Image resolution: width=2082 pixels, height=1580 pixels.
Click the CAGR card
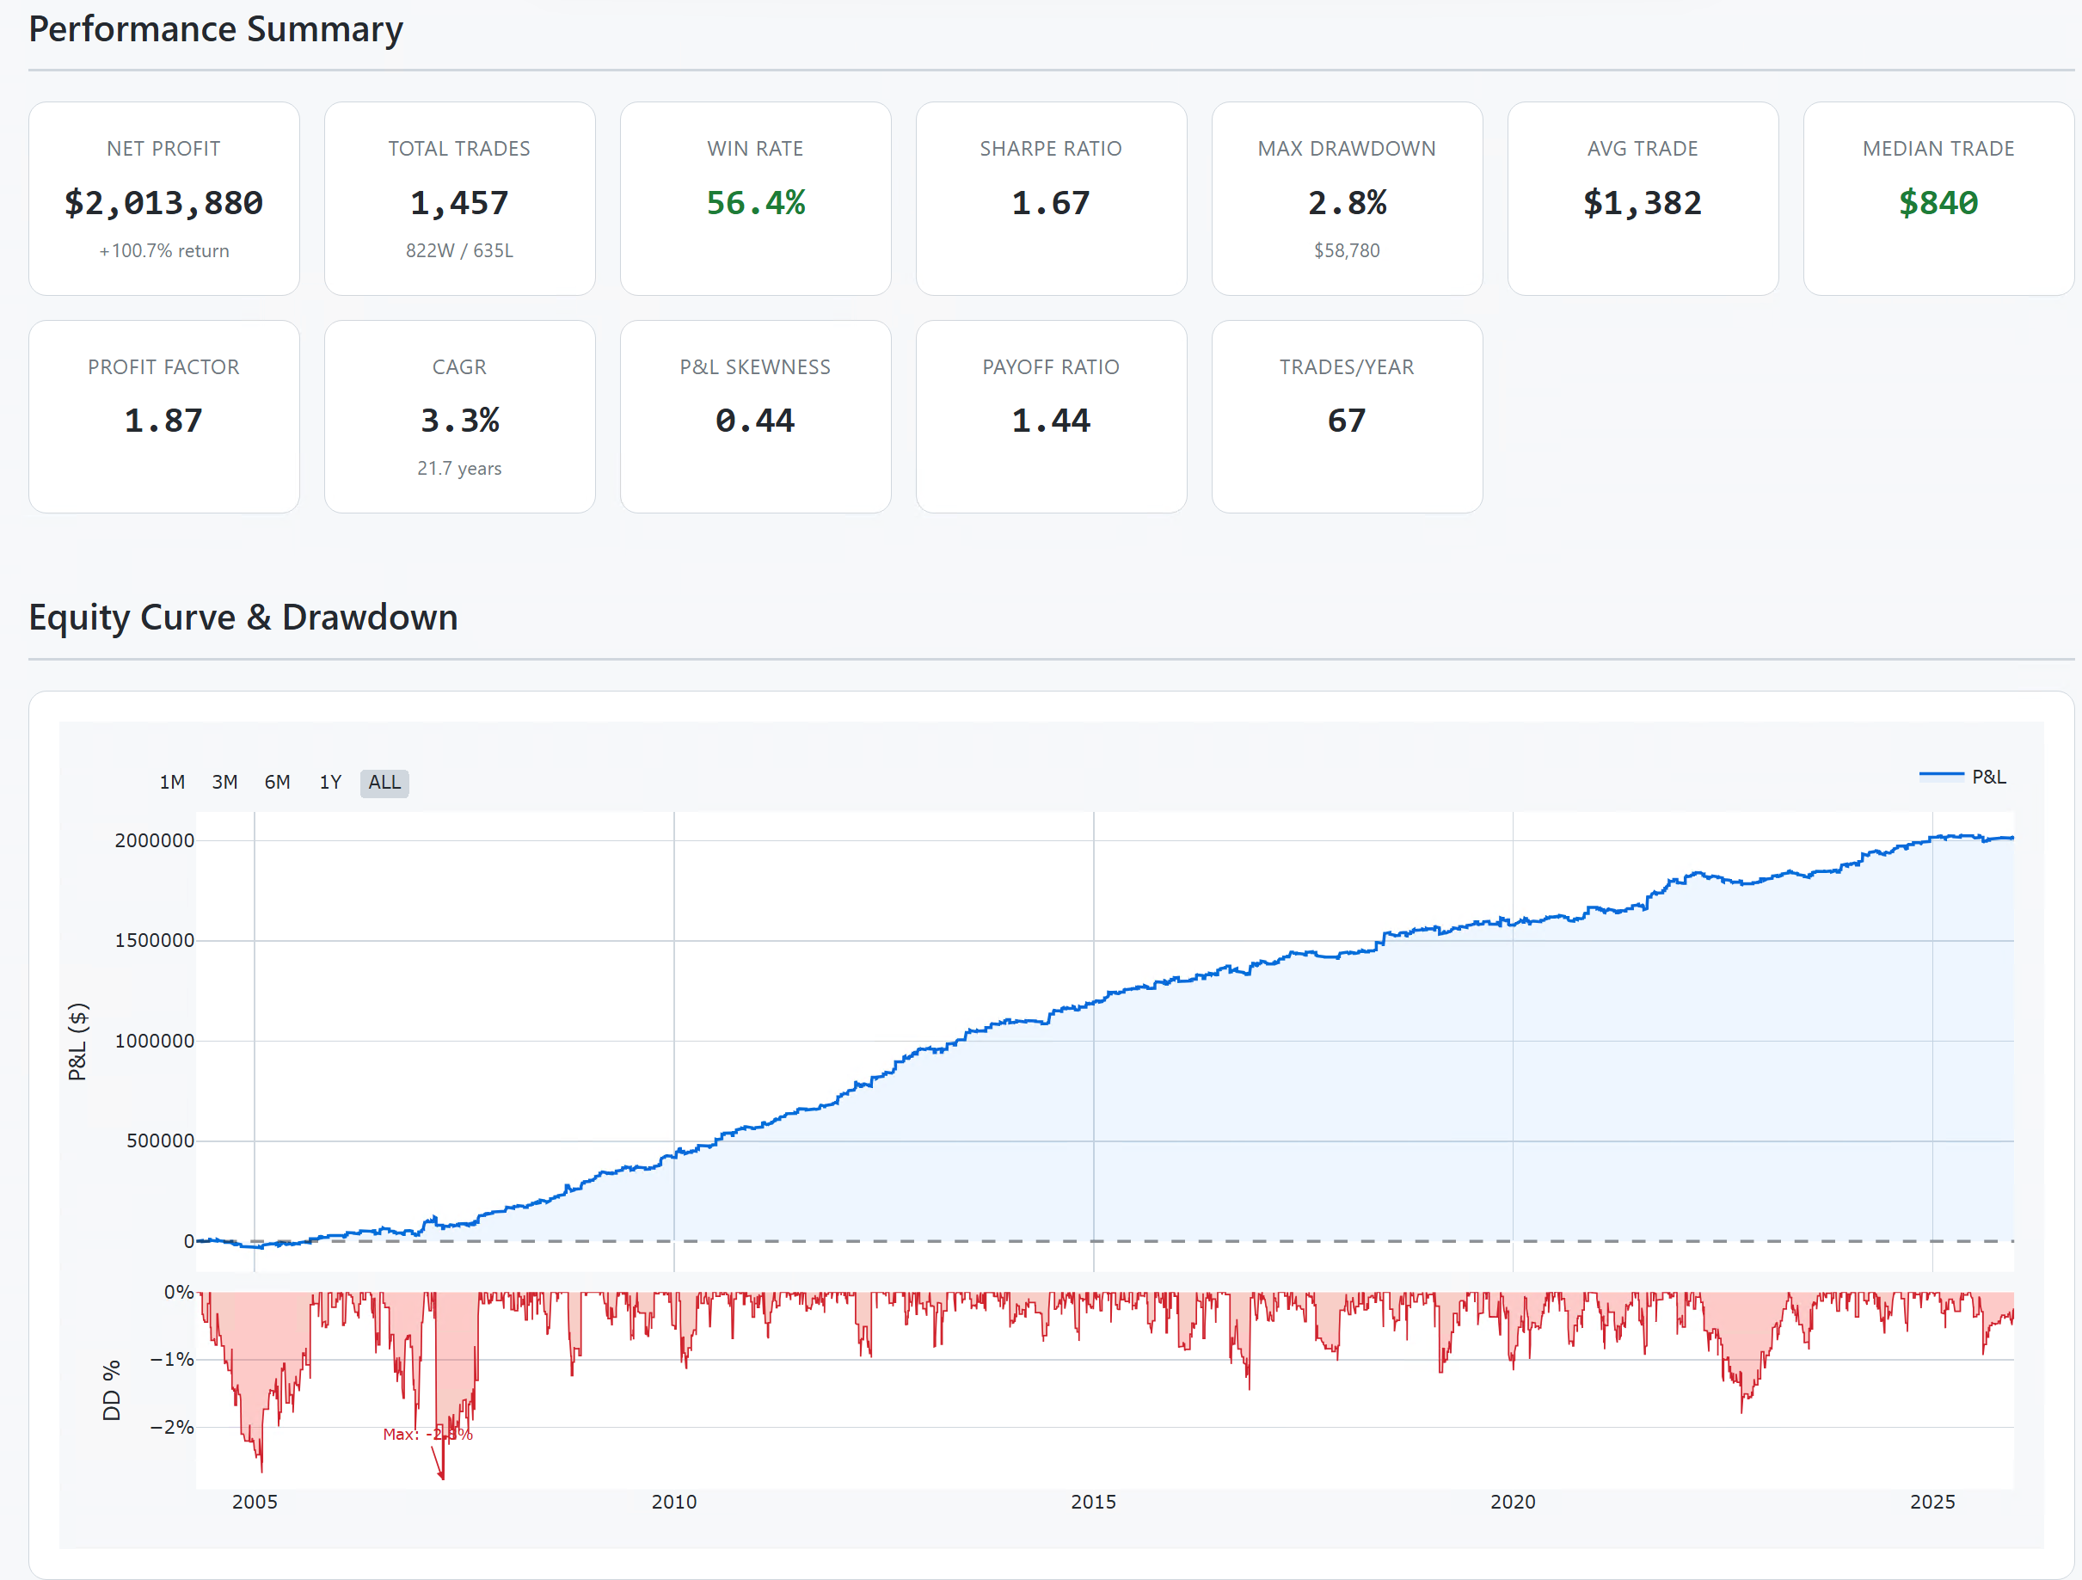(459, 416)
